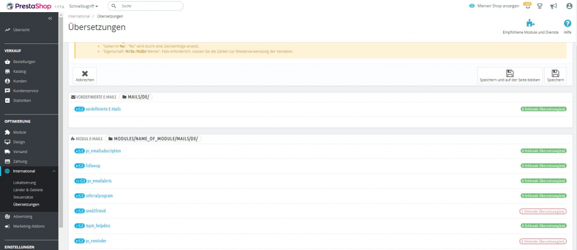
Task: Open Länder & Gebiete submenu item
Action: (x=28, y=190)
